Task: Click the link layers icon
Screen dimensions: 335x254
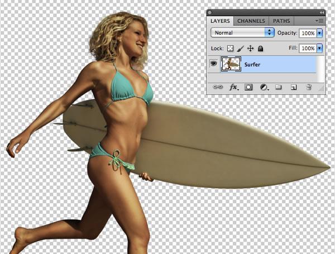Action: pos(218,87)
